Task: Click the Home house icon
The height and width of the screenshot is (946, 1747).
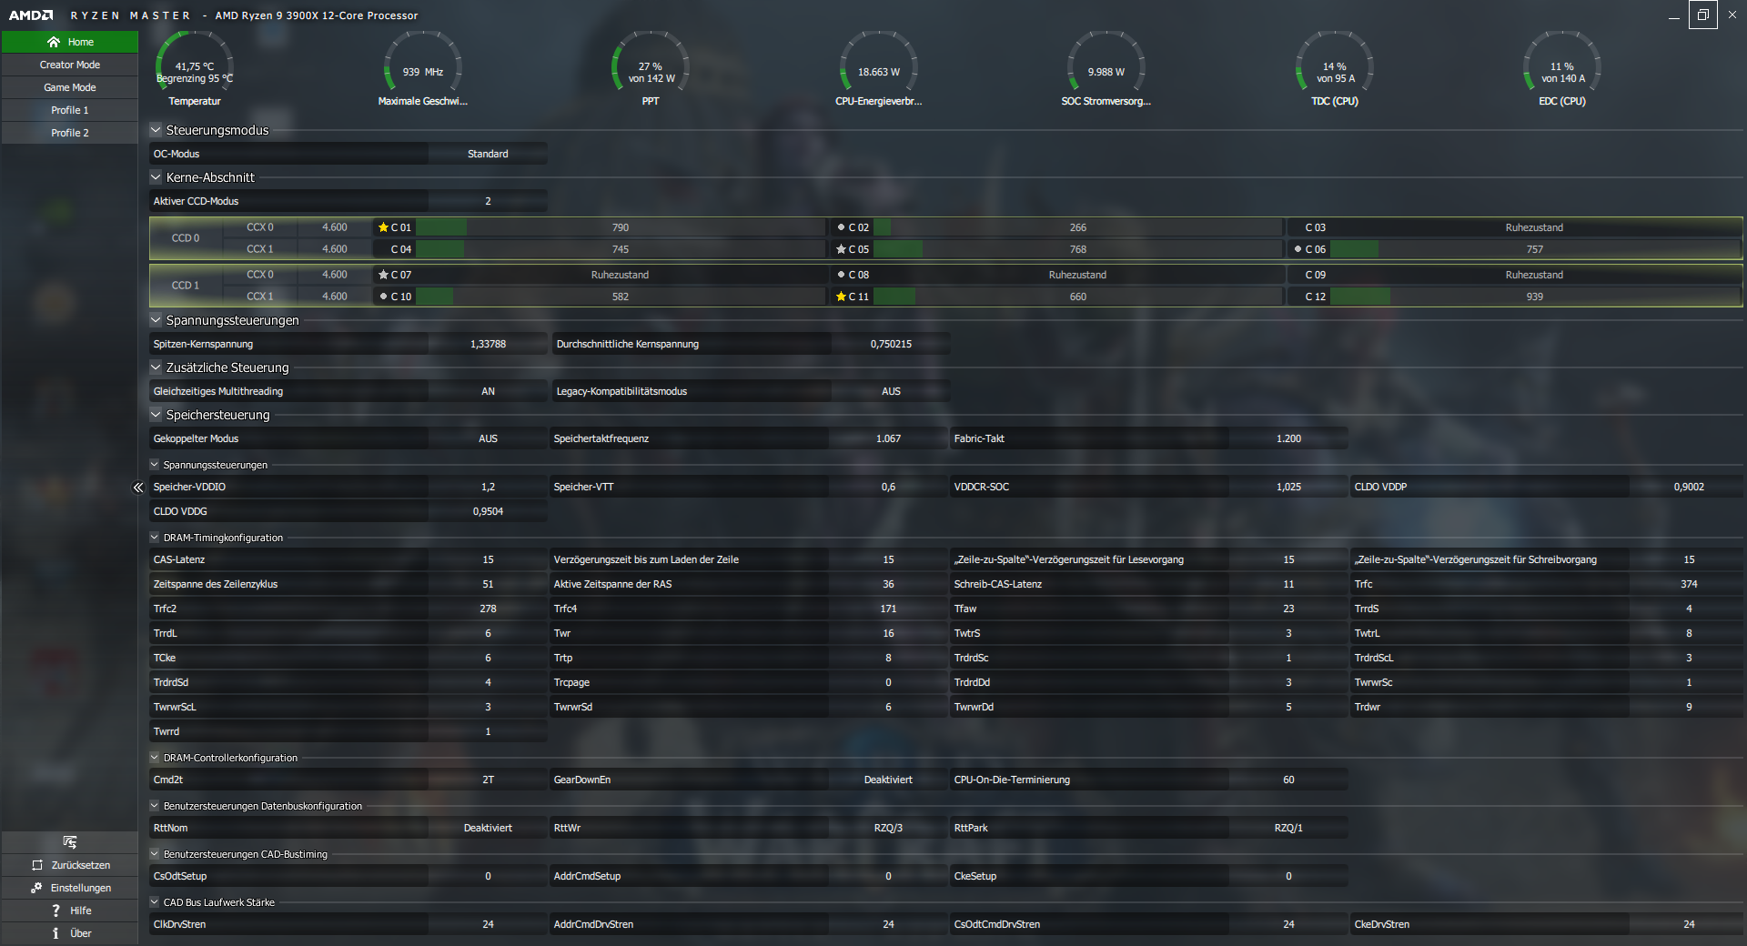Action: click(x=54, y=42)
